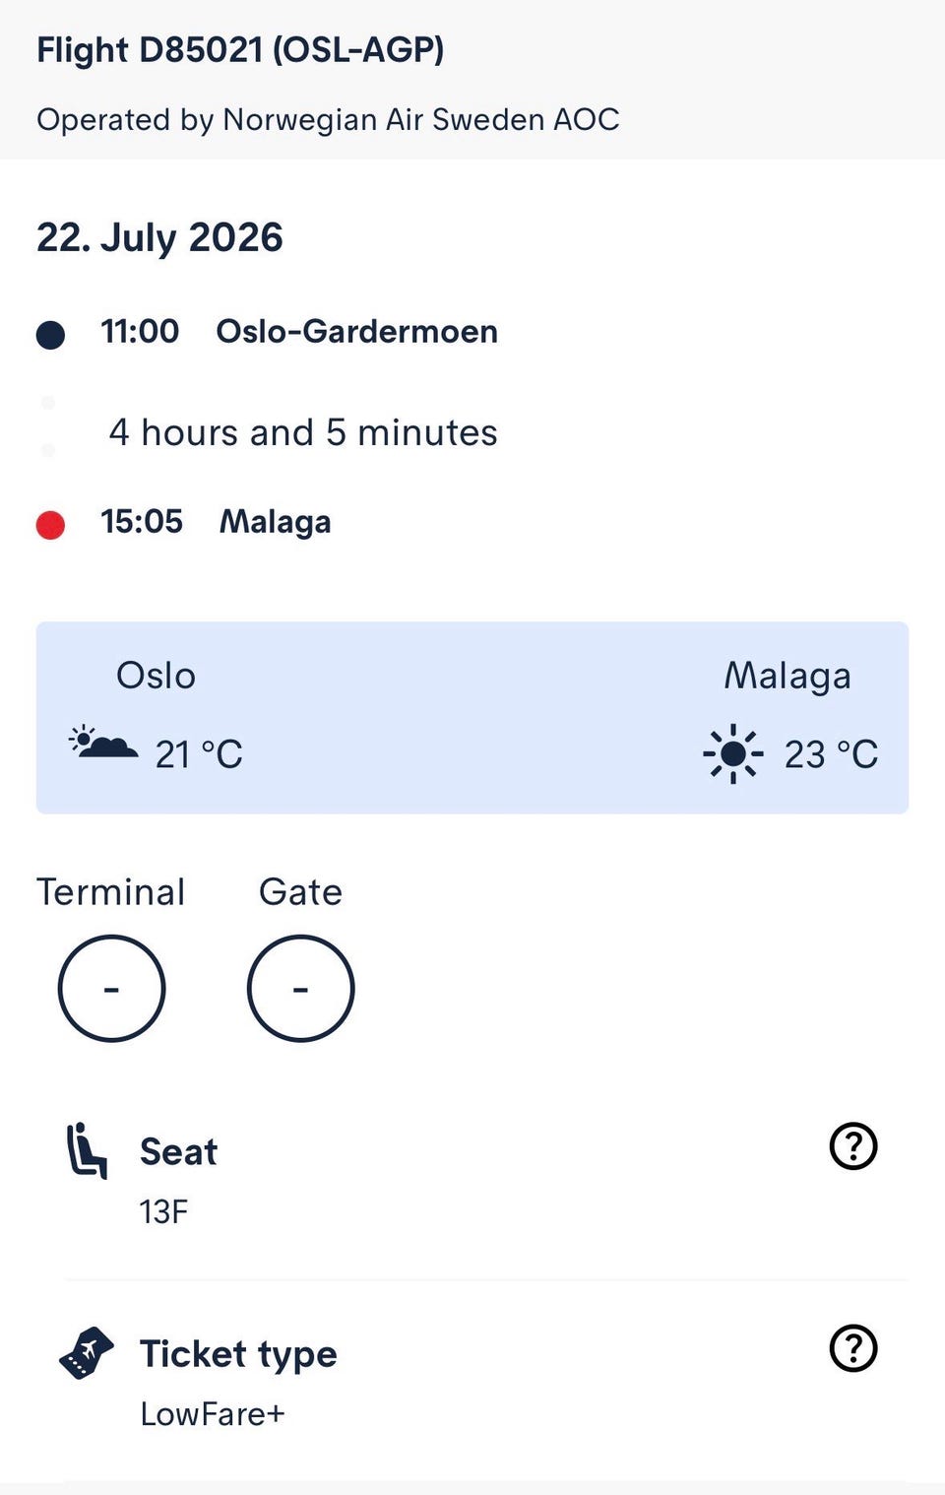Tap the Malaga 23 °C temperature
Screen dimensions: 945x1495
coord(831,754)
